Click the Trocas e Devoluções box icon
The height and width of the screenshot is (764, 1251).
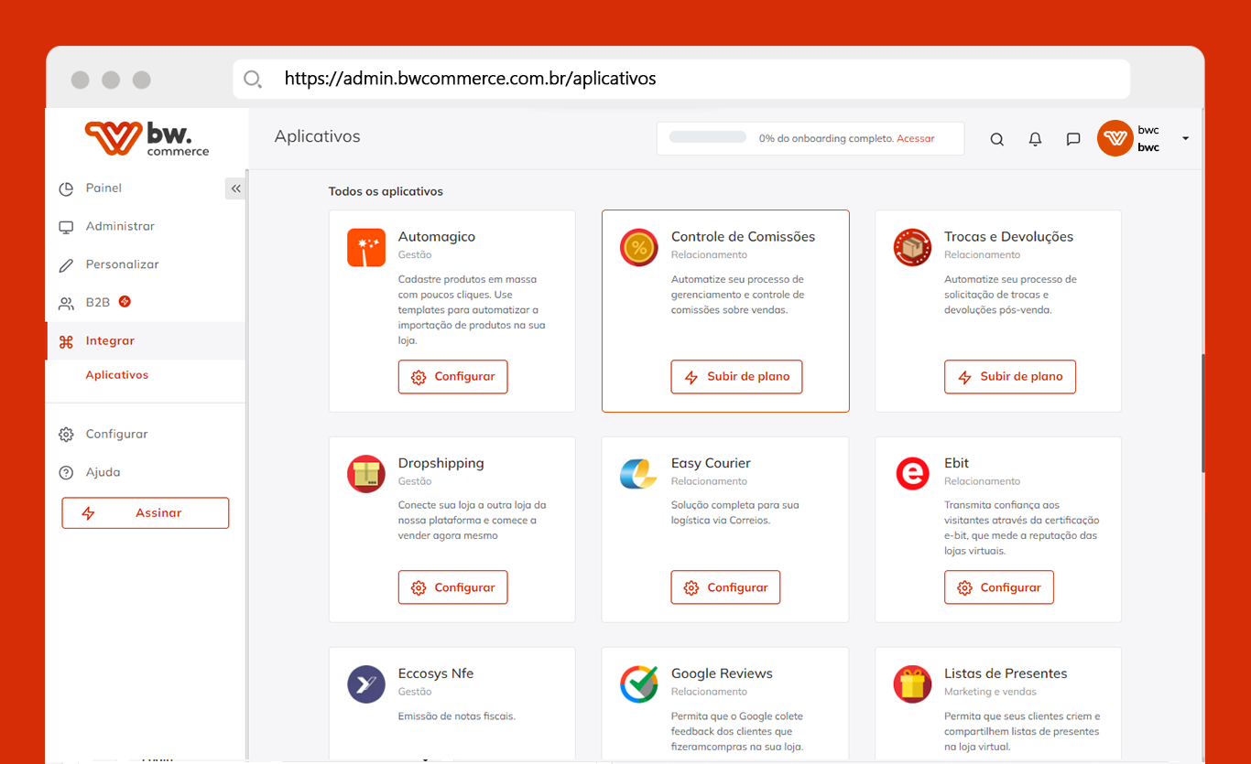click(912, 248)
